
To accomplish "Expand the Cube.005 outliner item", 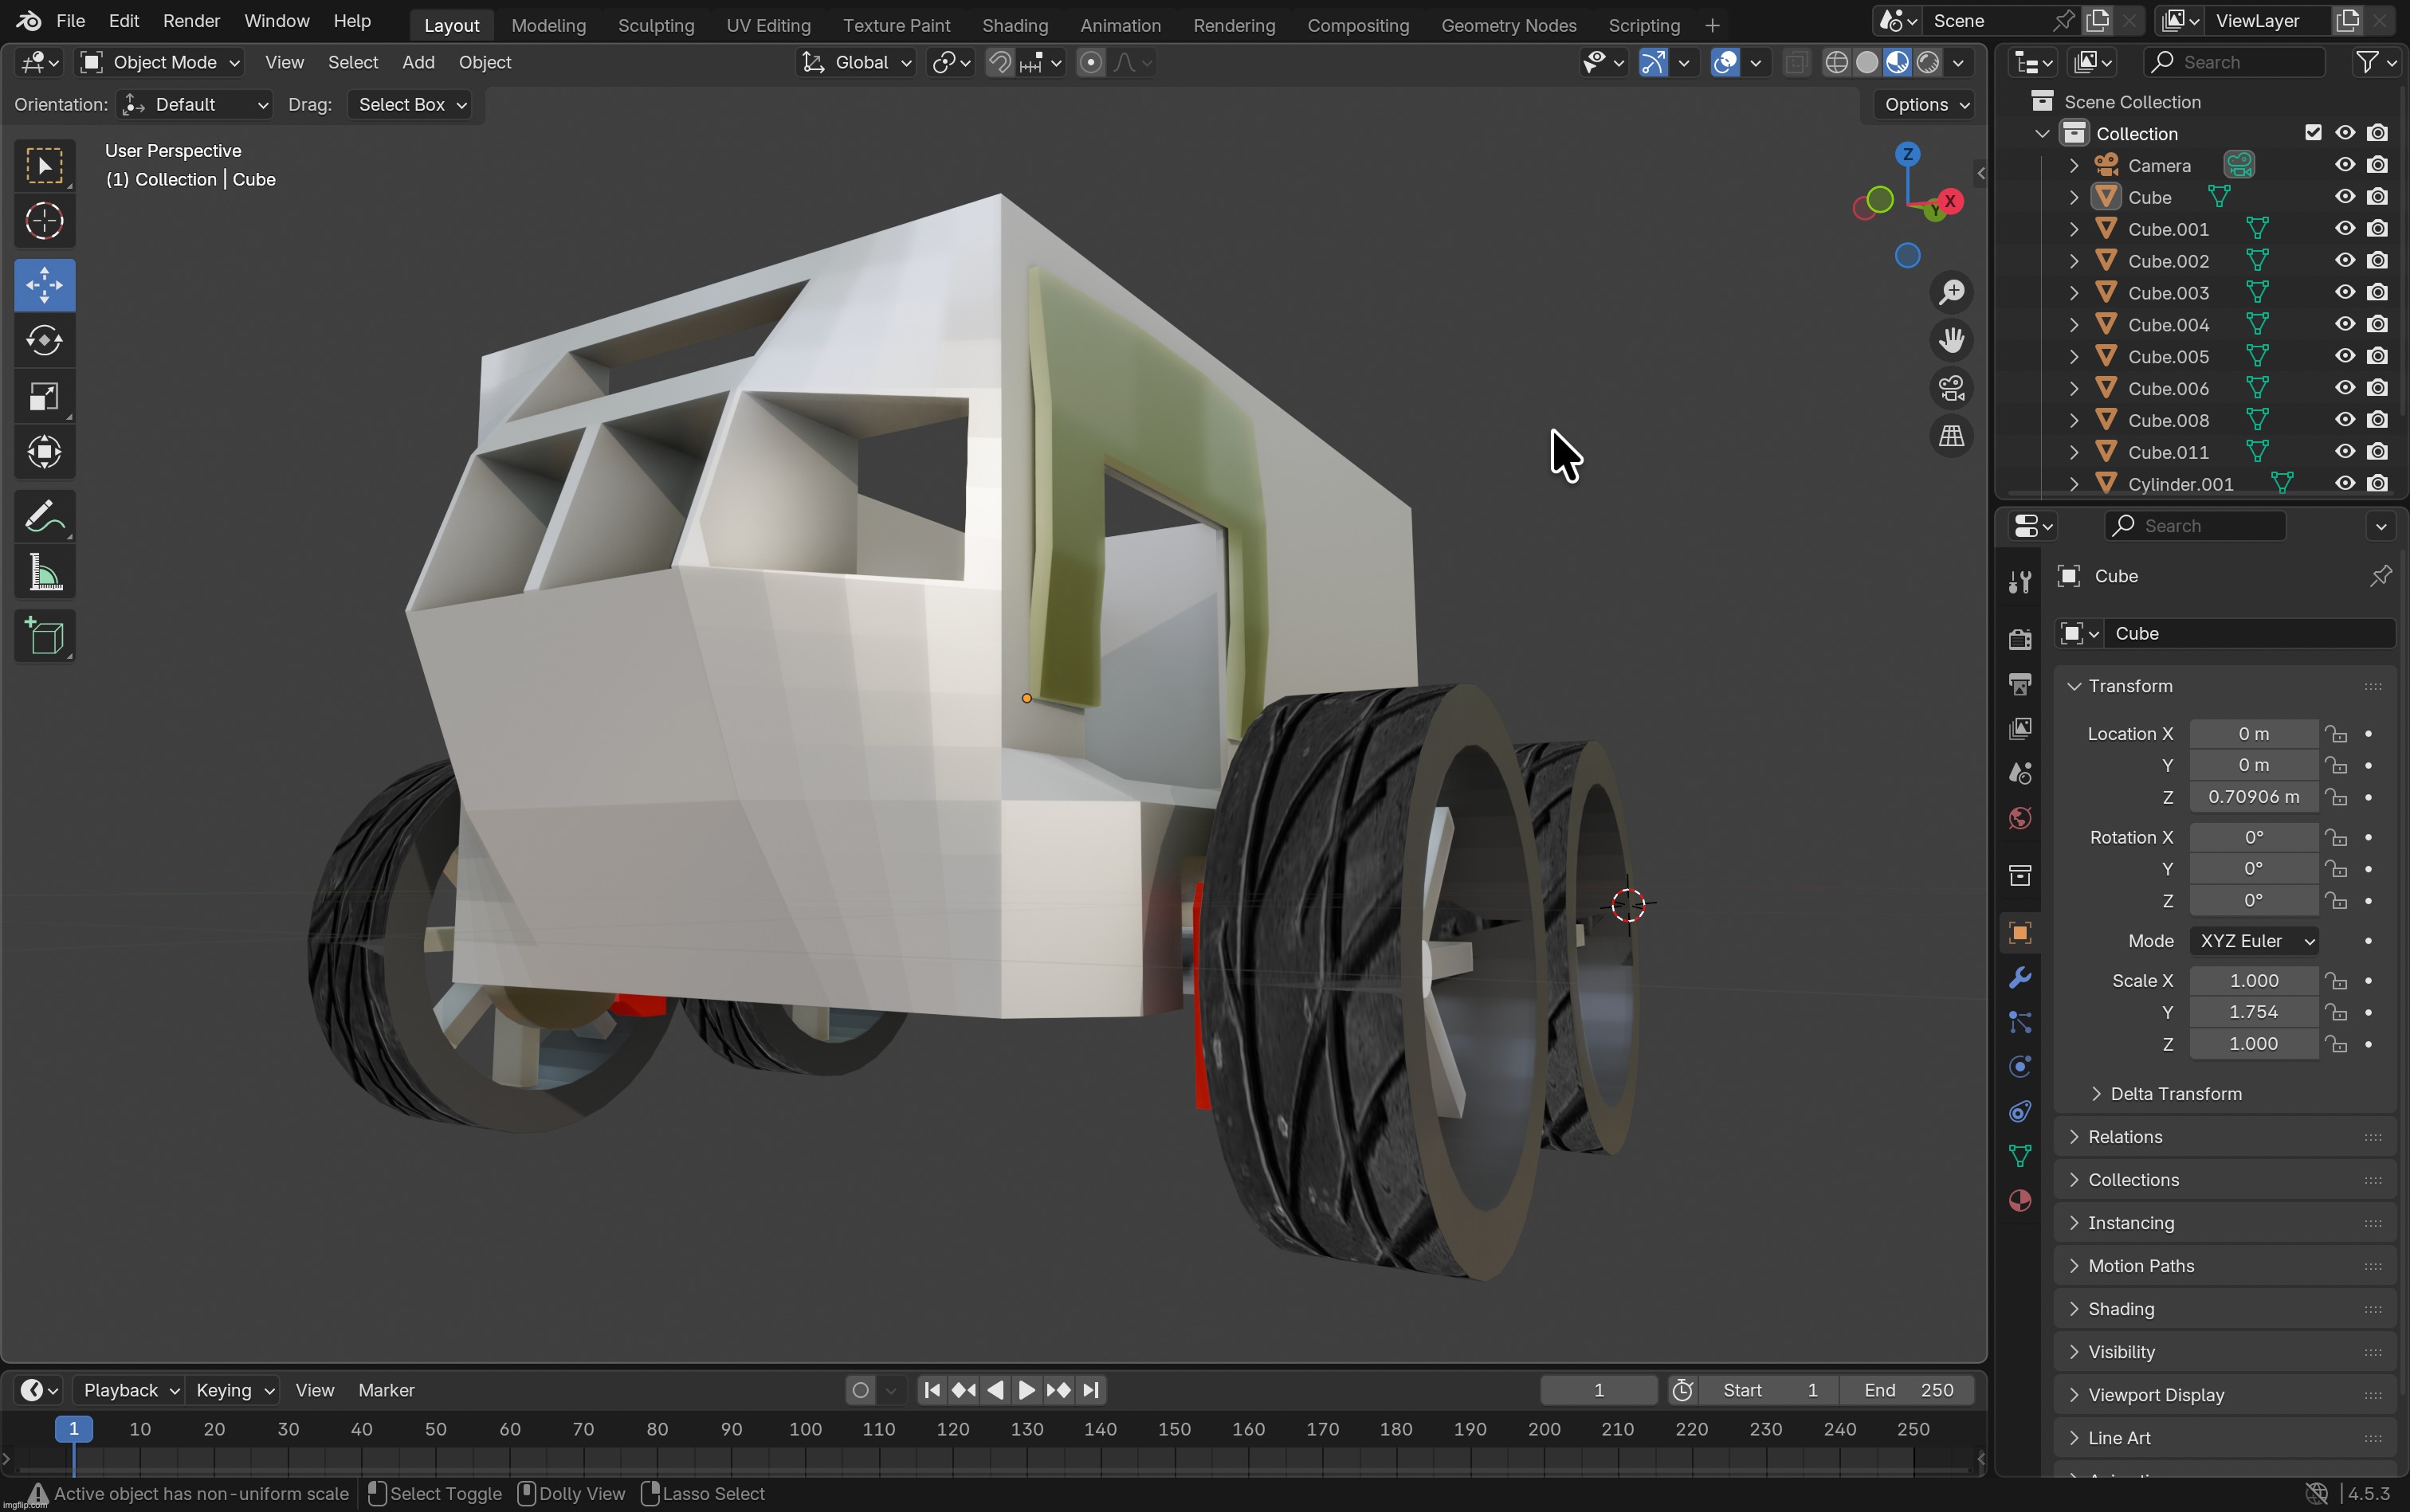I will click(x=2073, y=356).
